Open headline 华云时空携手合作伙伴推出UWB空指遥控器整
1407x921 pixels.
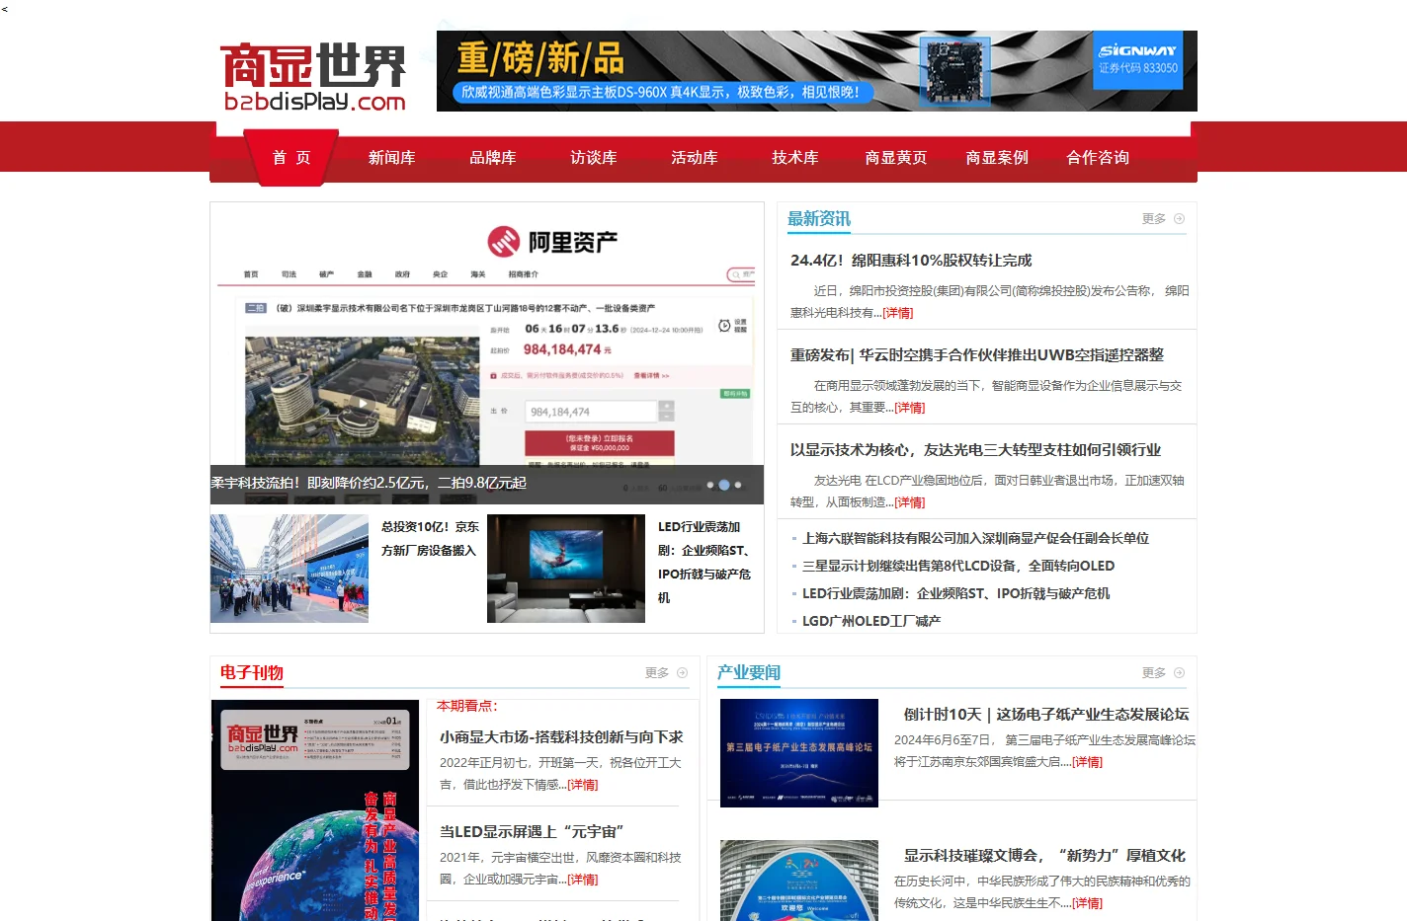(977, 355)
